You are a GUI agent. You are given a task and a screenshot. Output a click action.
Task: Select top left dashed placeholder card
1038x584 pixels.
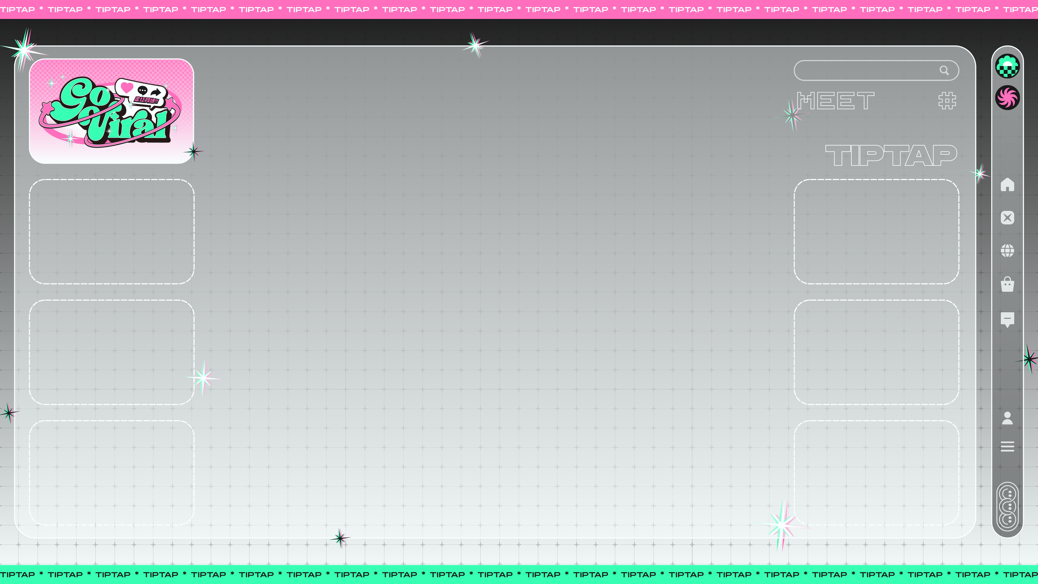click(x=112, y=232)
